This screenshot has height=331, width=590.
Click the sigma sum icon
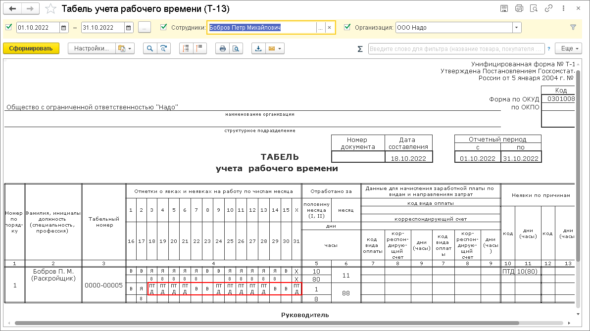click(360, 49)
